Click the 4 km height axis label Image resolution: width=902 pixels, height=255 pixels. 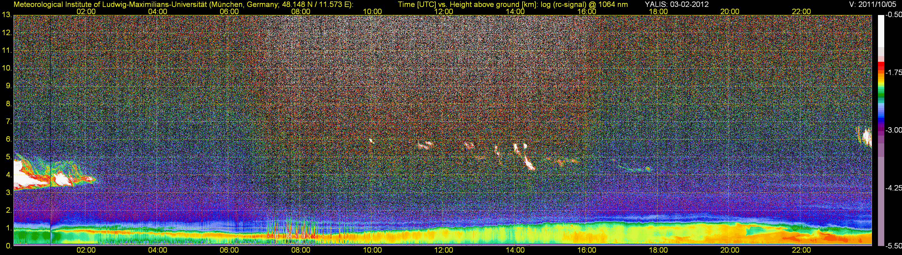(x=8, y=175)
